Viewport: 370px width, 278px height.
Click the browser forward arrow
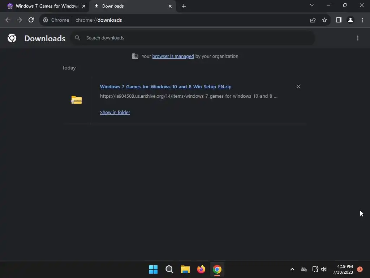click(20, 20)
